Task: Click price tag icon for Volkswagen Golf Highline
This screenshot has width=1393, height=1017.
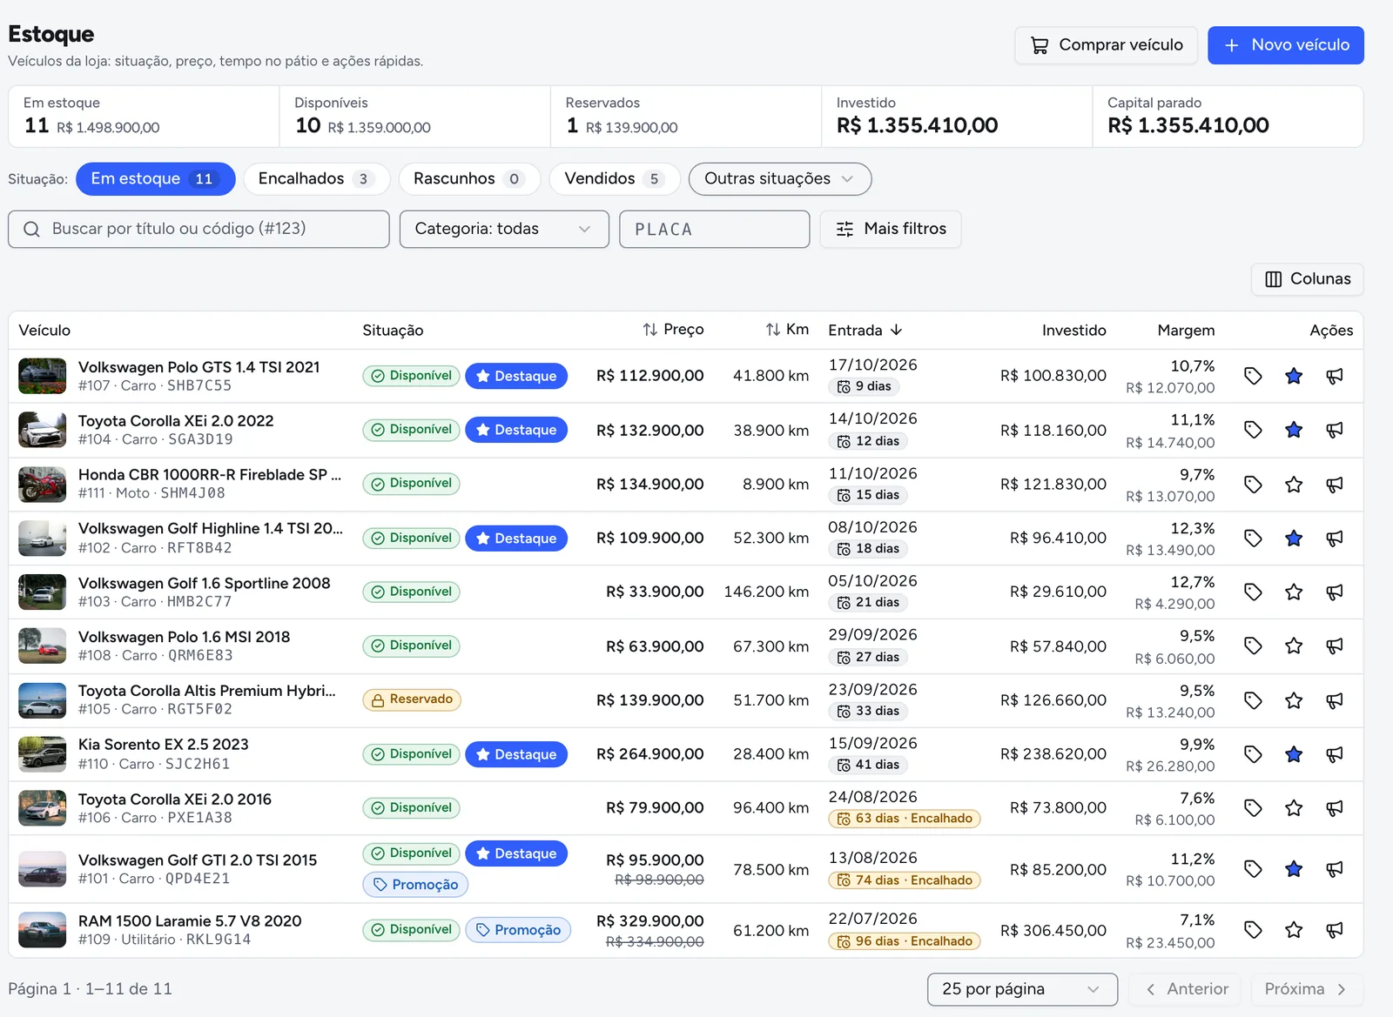Action: 1253,539
